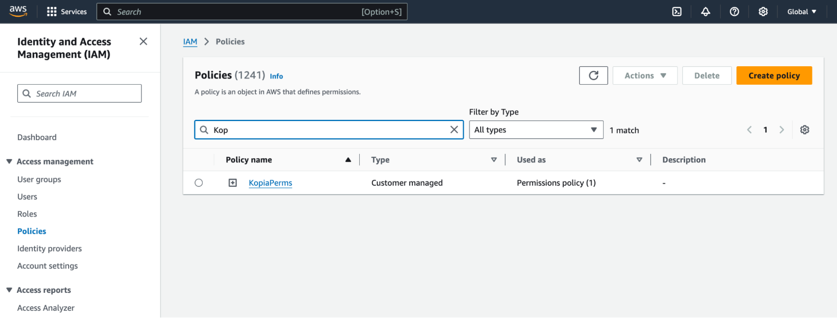Go to previous page of results
Image resolution: width=837 pixels, height=318 pixels.
tap(749, 130)
